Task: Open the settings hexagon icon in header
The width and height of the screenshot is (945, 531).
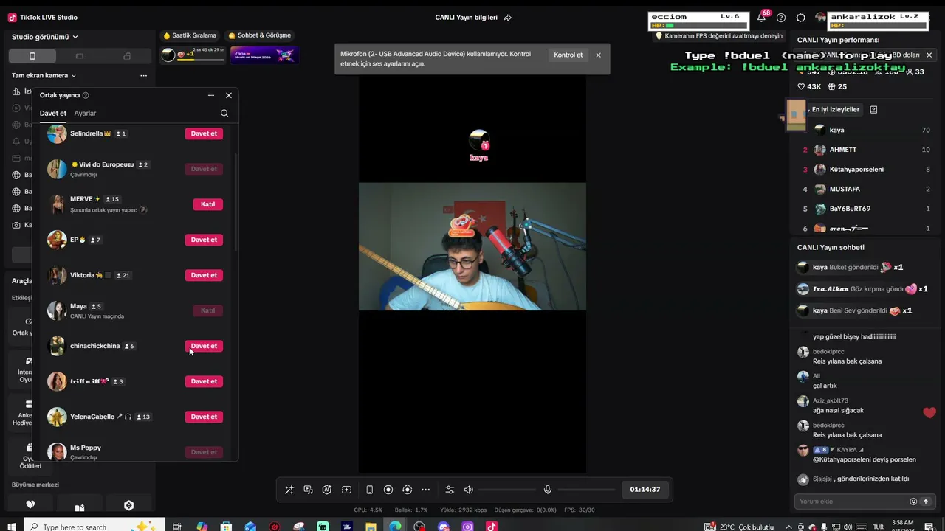Action: pos(801,18)
